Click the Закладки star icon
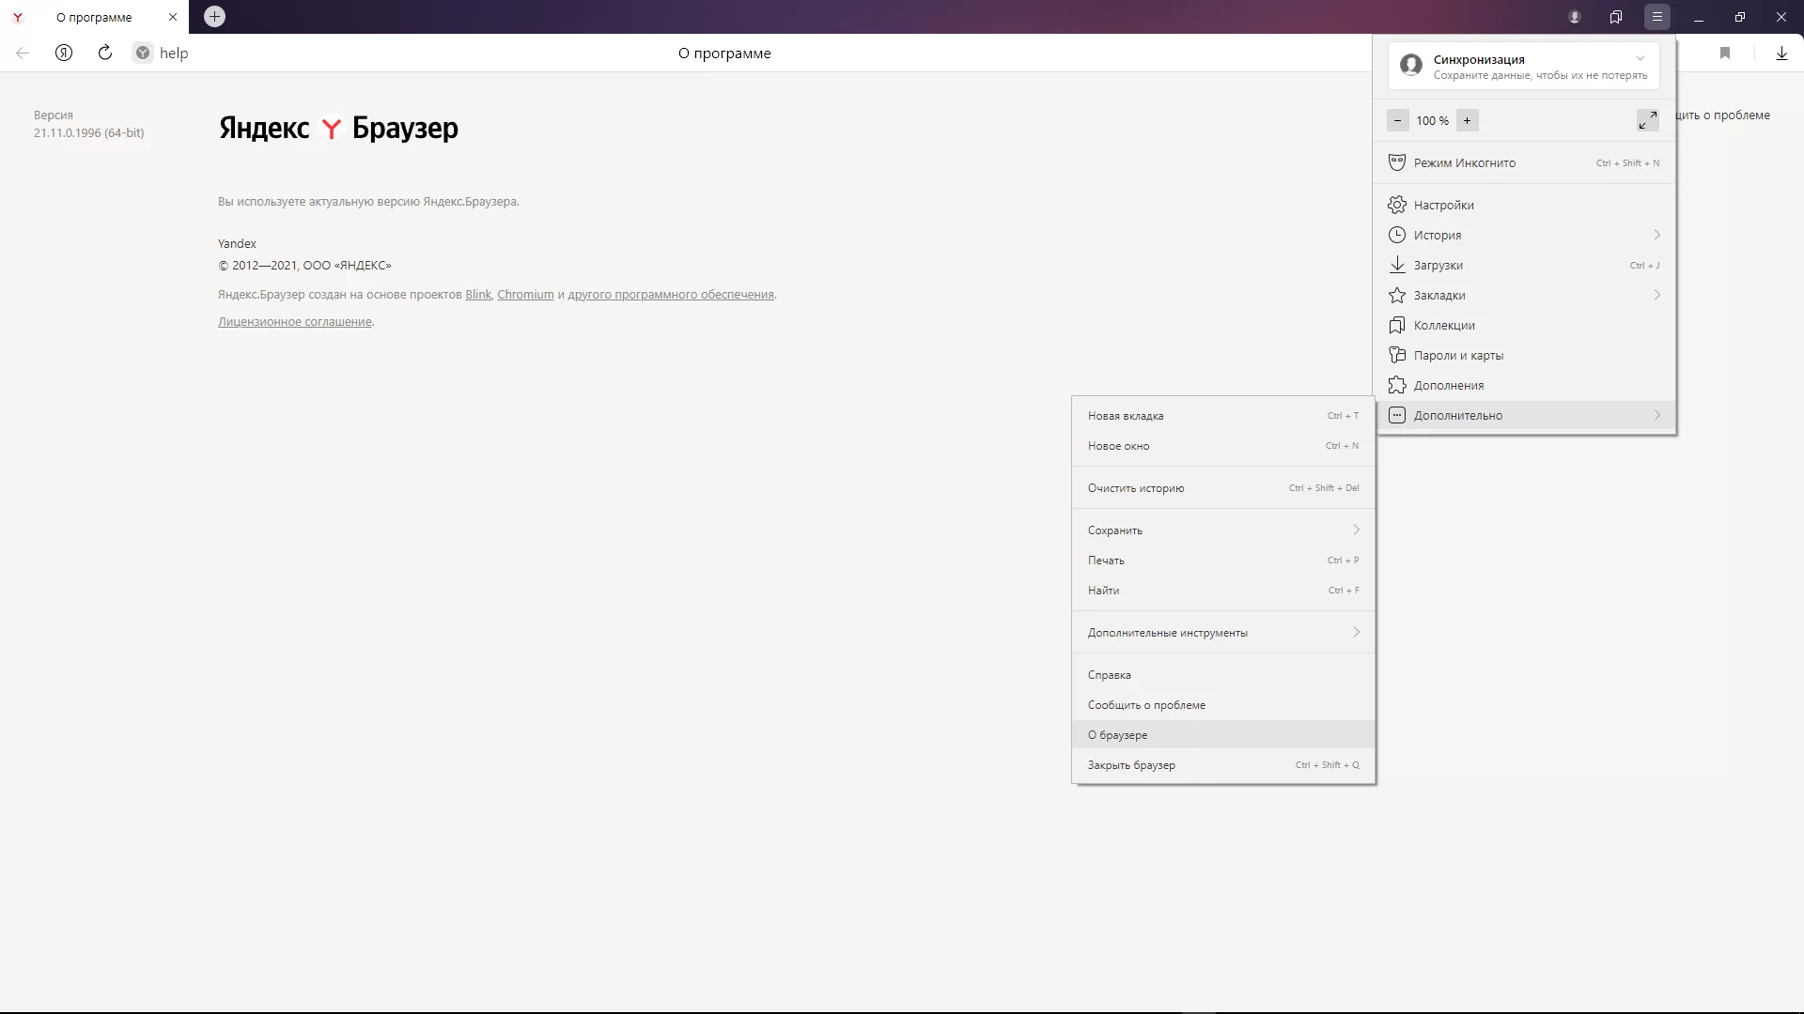 1397,295
